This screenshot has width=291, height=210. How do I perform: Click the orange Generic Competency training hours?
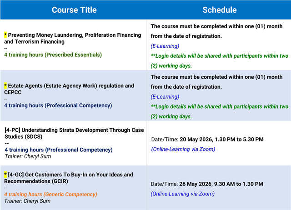tap(50, 194)
